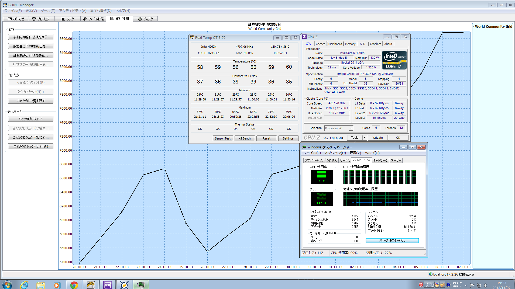Open Windows Media Player from taskbar

57,285
